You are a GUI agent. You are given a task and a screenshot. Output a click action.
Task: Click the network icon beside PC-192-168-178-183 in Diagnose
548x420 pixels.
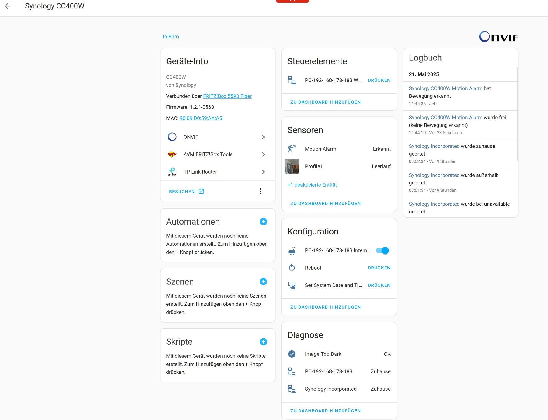292,371
